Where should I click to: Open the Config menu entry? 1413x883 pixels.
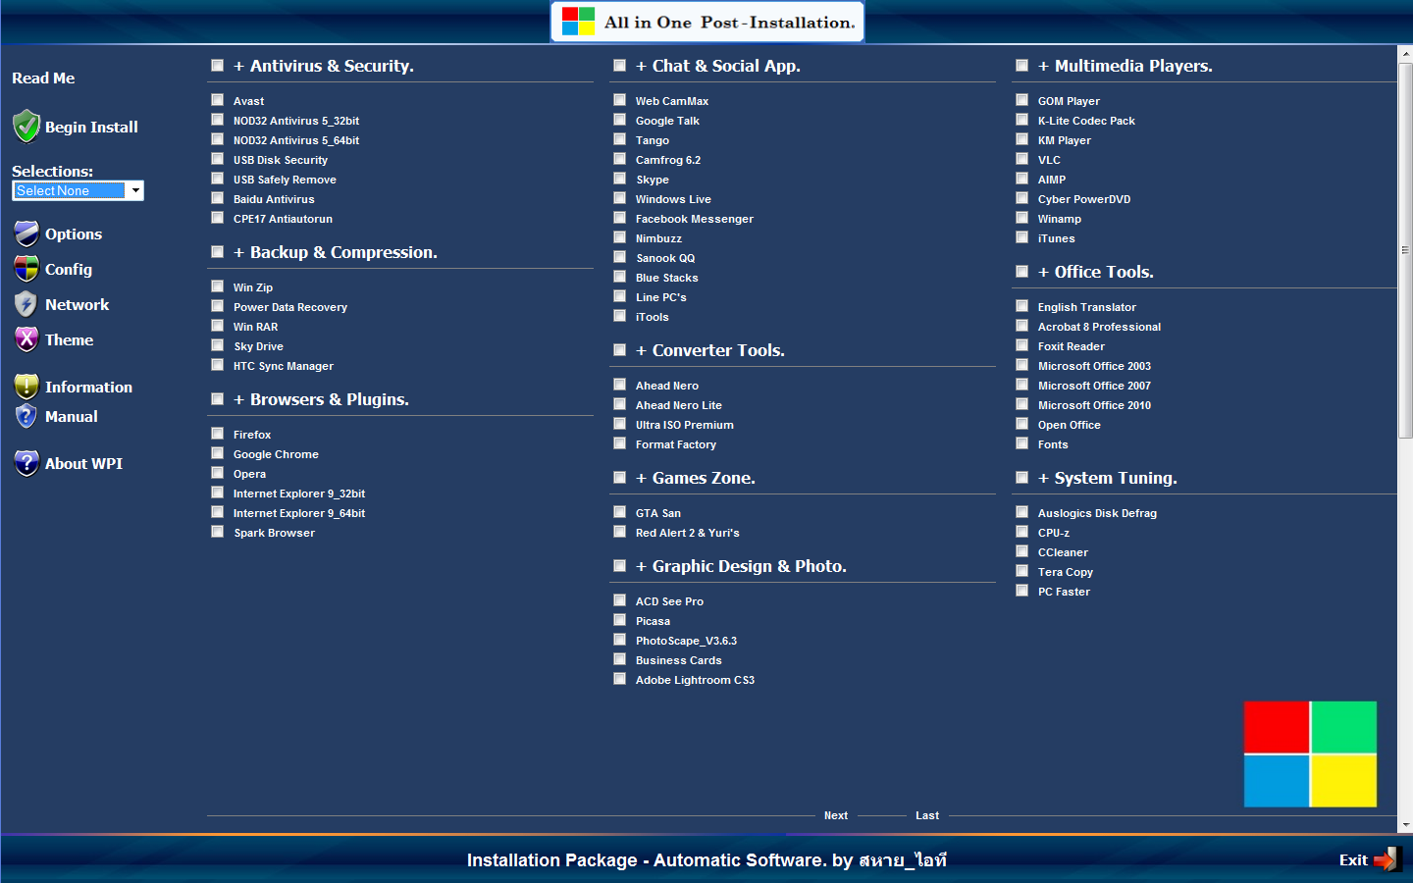tap(69, 269)
